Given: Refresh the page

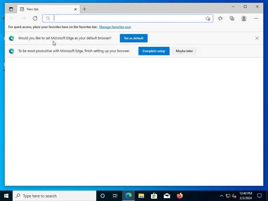Looking at the screenshot, I should coord(35,18).
